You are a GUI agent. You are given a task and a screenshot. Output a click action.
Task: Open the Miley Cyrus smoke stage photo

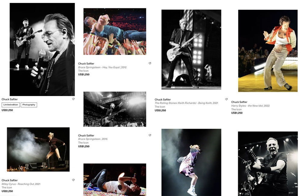[x=38, y=149]
